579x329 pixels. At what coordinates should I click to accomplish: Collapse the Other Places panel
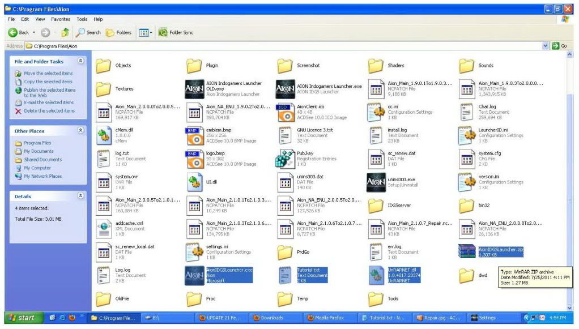pos(80,131)
